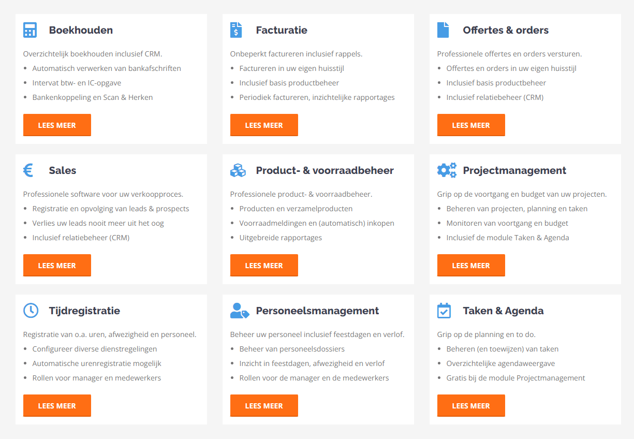
Task: Click LEES MEER under Projectmanagement
Action: 471,265
